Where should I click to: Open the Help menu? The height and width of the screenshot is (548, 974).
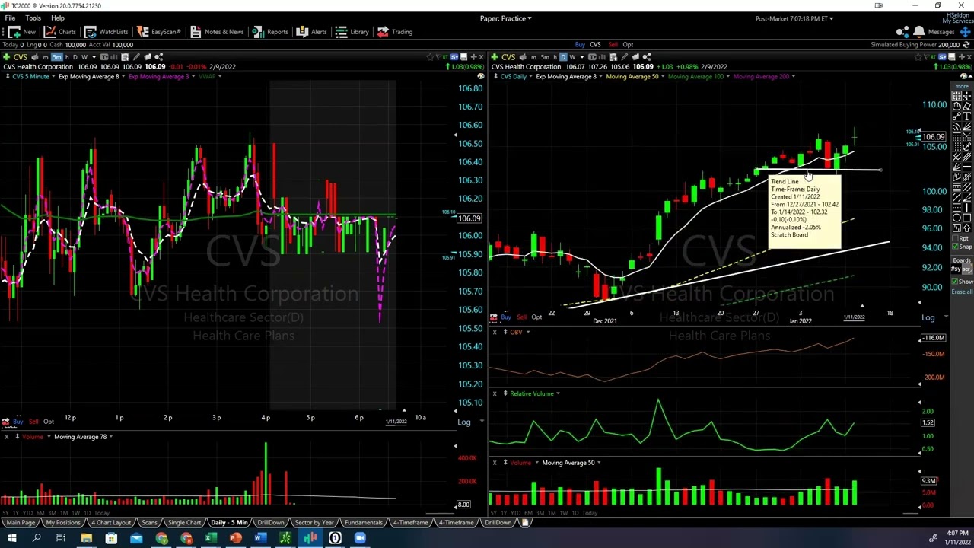click(x=57, y=18)
